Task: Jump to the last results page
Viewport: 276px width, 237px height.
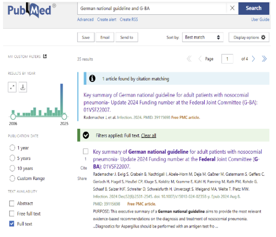Action: tap(264, 59)
